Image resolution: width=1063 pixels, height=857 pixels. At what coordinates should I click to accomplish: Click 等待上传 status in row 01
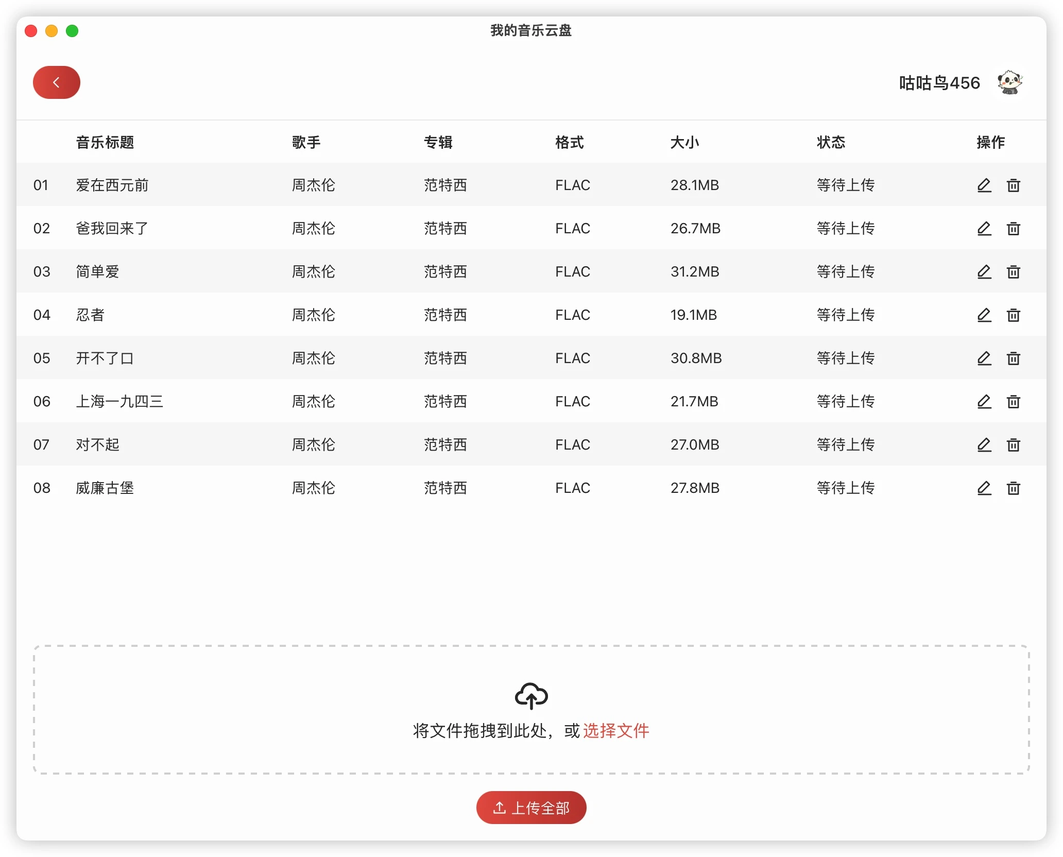(846, 185)
